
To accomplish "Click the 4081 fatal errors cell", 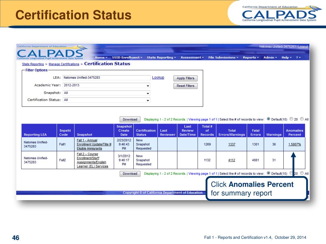I will click(x=256, y=160).
